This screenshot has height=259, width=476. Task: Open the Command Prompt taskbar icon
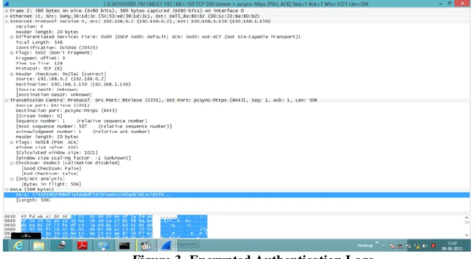pyautogui.click(x=124, y=245)
